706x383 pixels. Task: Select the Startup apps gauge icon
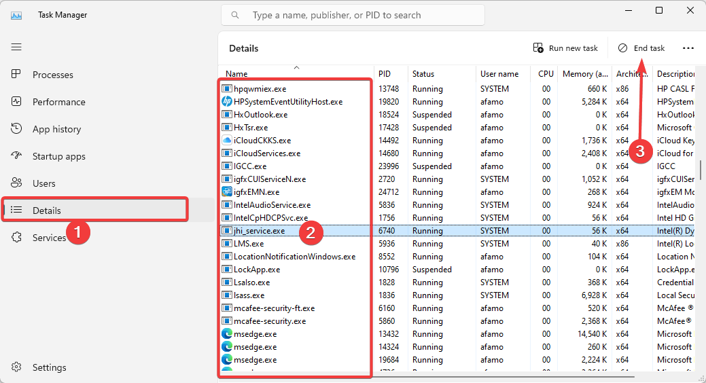16,156
